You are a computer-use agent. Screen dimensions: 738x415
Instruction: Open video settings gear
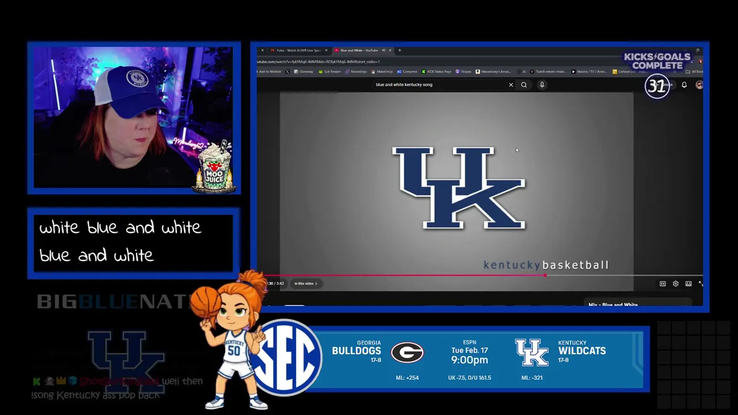[x=676, y=284]
